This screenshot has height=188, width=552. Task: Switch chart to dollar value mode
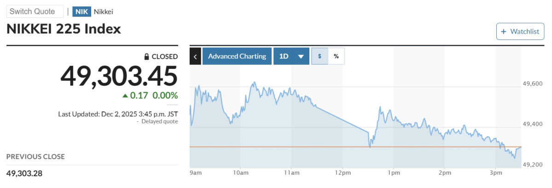point(320,57)
